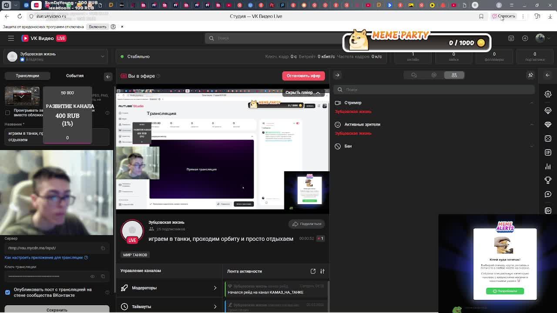Viewport: 557px width, 313px height.
Task: Select Зубцовская жизнь under Стример
Action: pyautogui.click(x=353, y=112)
